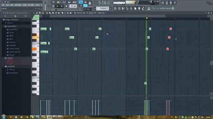Click the time display 5:14
The image size is (213, 119).
(104, 3)
